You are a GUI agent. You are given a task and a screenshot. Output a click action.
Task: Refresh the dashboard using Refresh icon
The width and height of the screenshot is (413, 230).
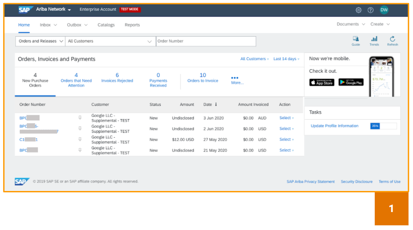point(392,41)
